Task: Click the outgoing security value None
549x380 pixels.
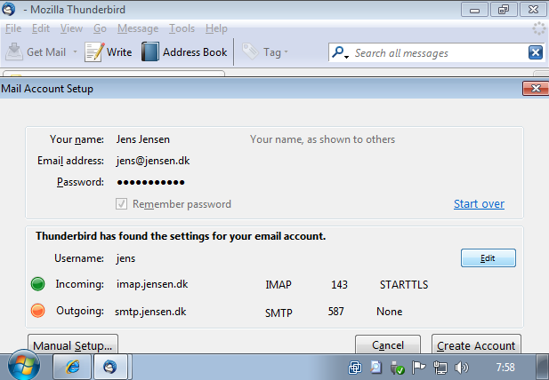Action: tap(390, 312)
